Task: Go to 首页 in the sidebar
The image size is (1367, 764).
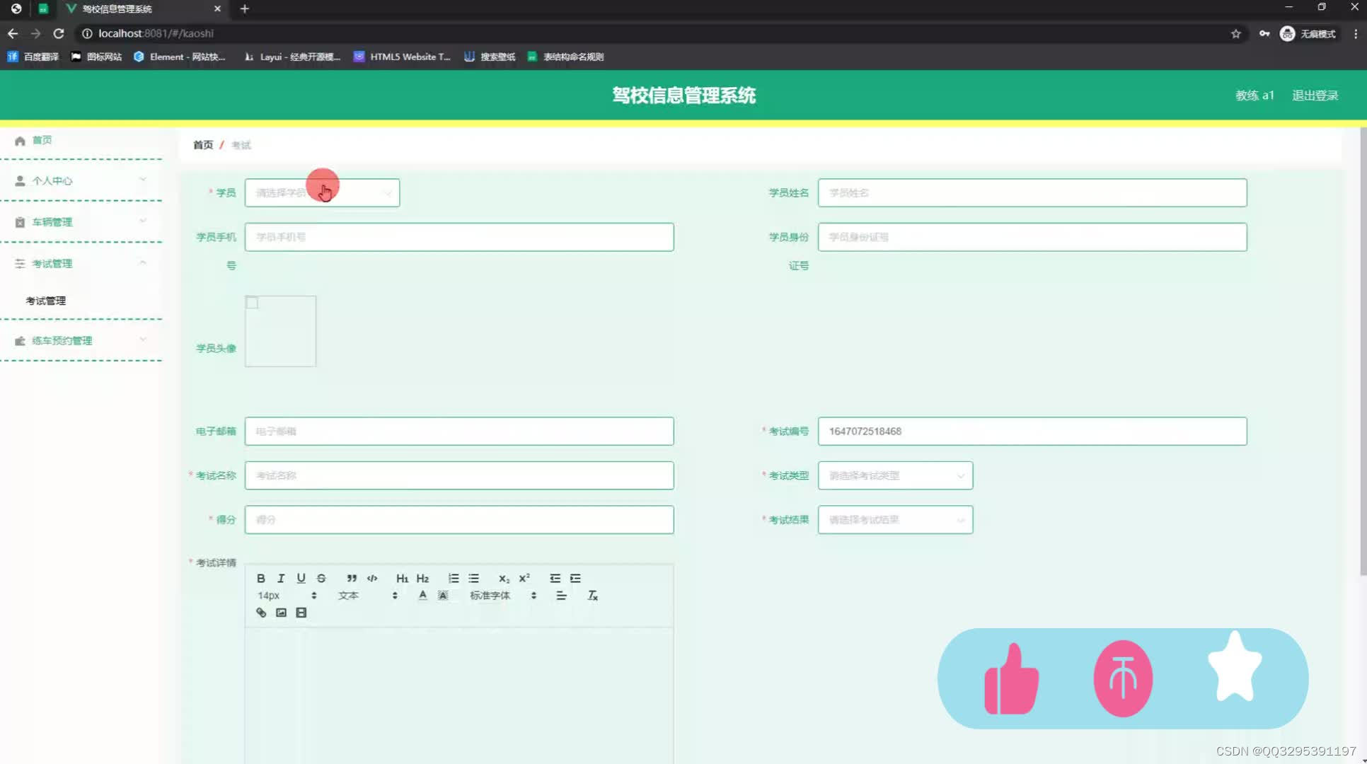Action: tap(81, 140)
